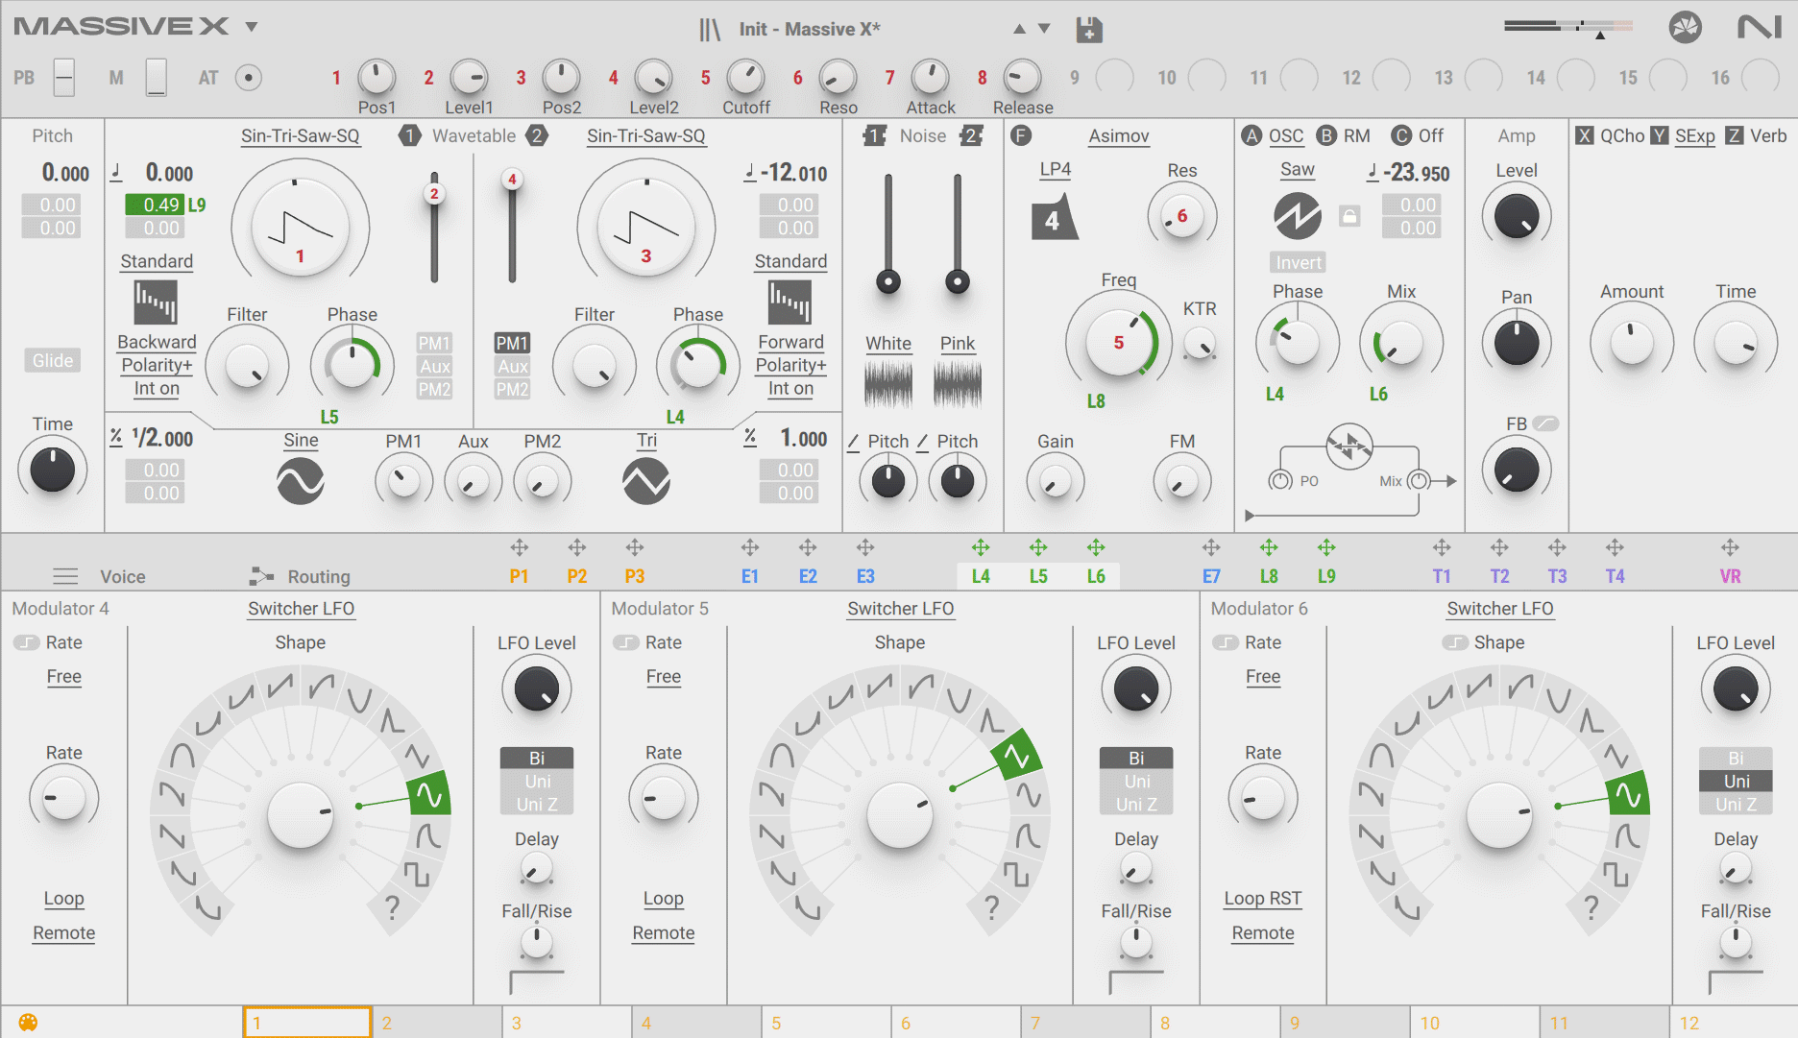This screenshot has width=1798, height=1038.
Task: Click the Saw oscillator waveform icon
Action: [1298, 216]
